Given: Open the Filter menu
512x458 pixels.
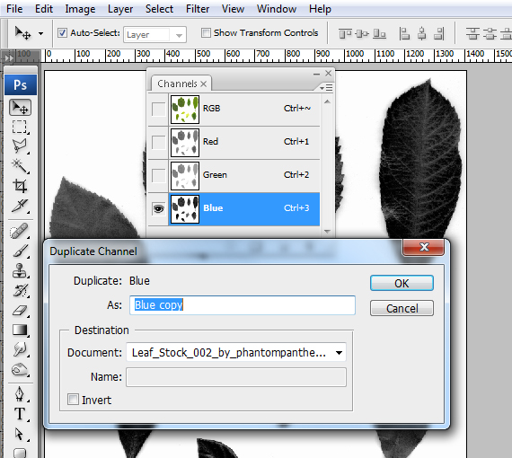Looking at the screenshot, I should click(198, 9).
